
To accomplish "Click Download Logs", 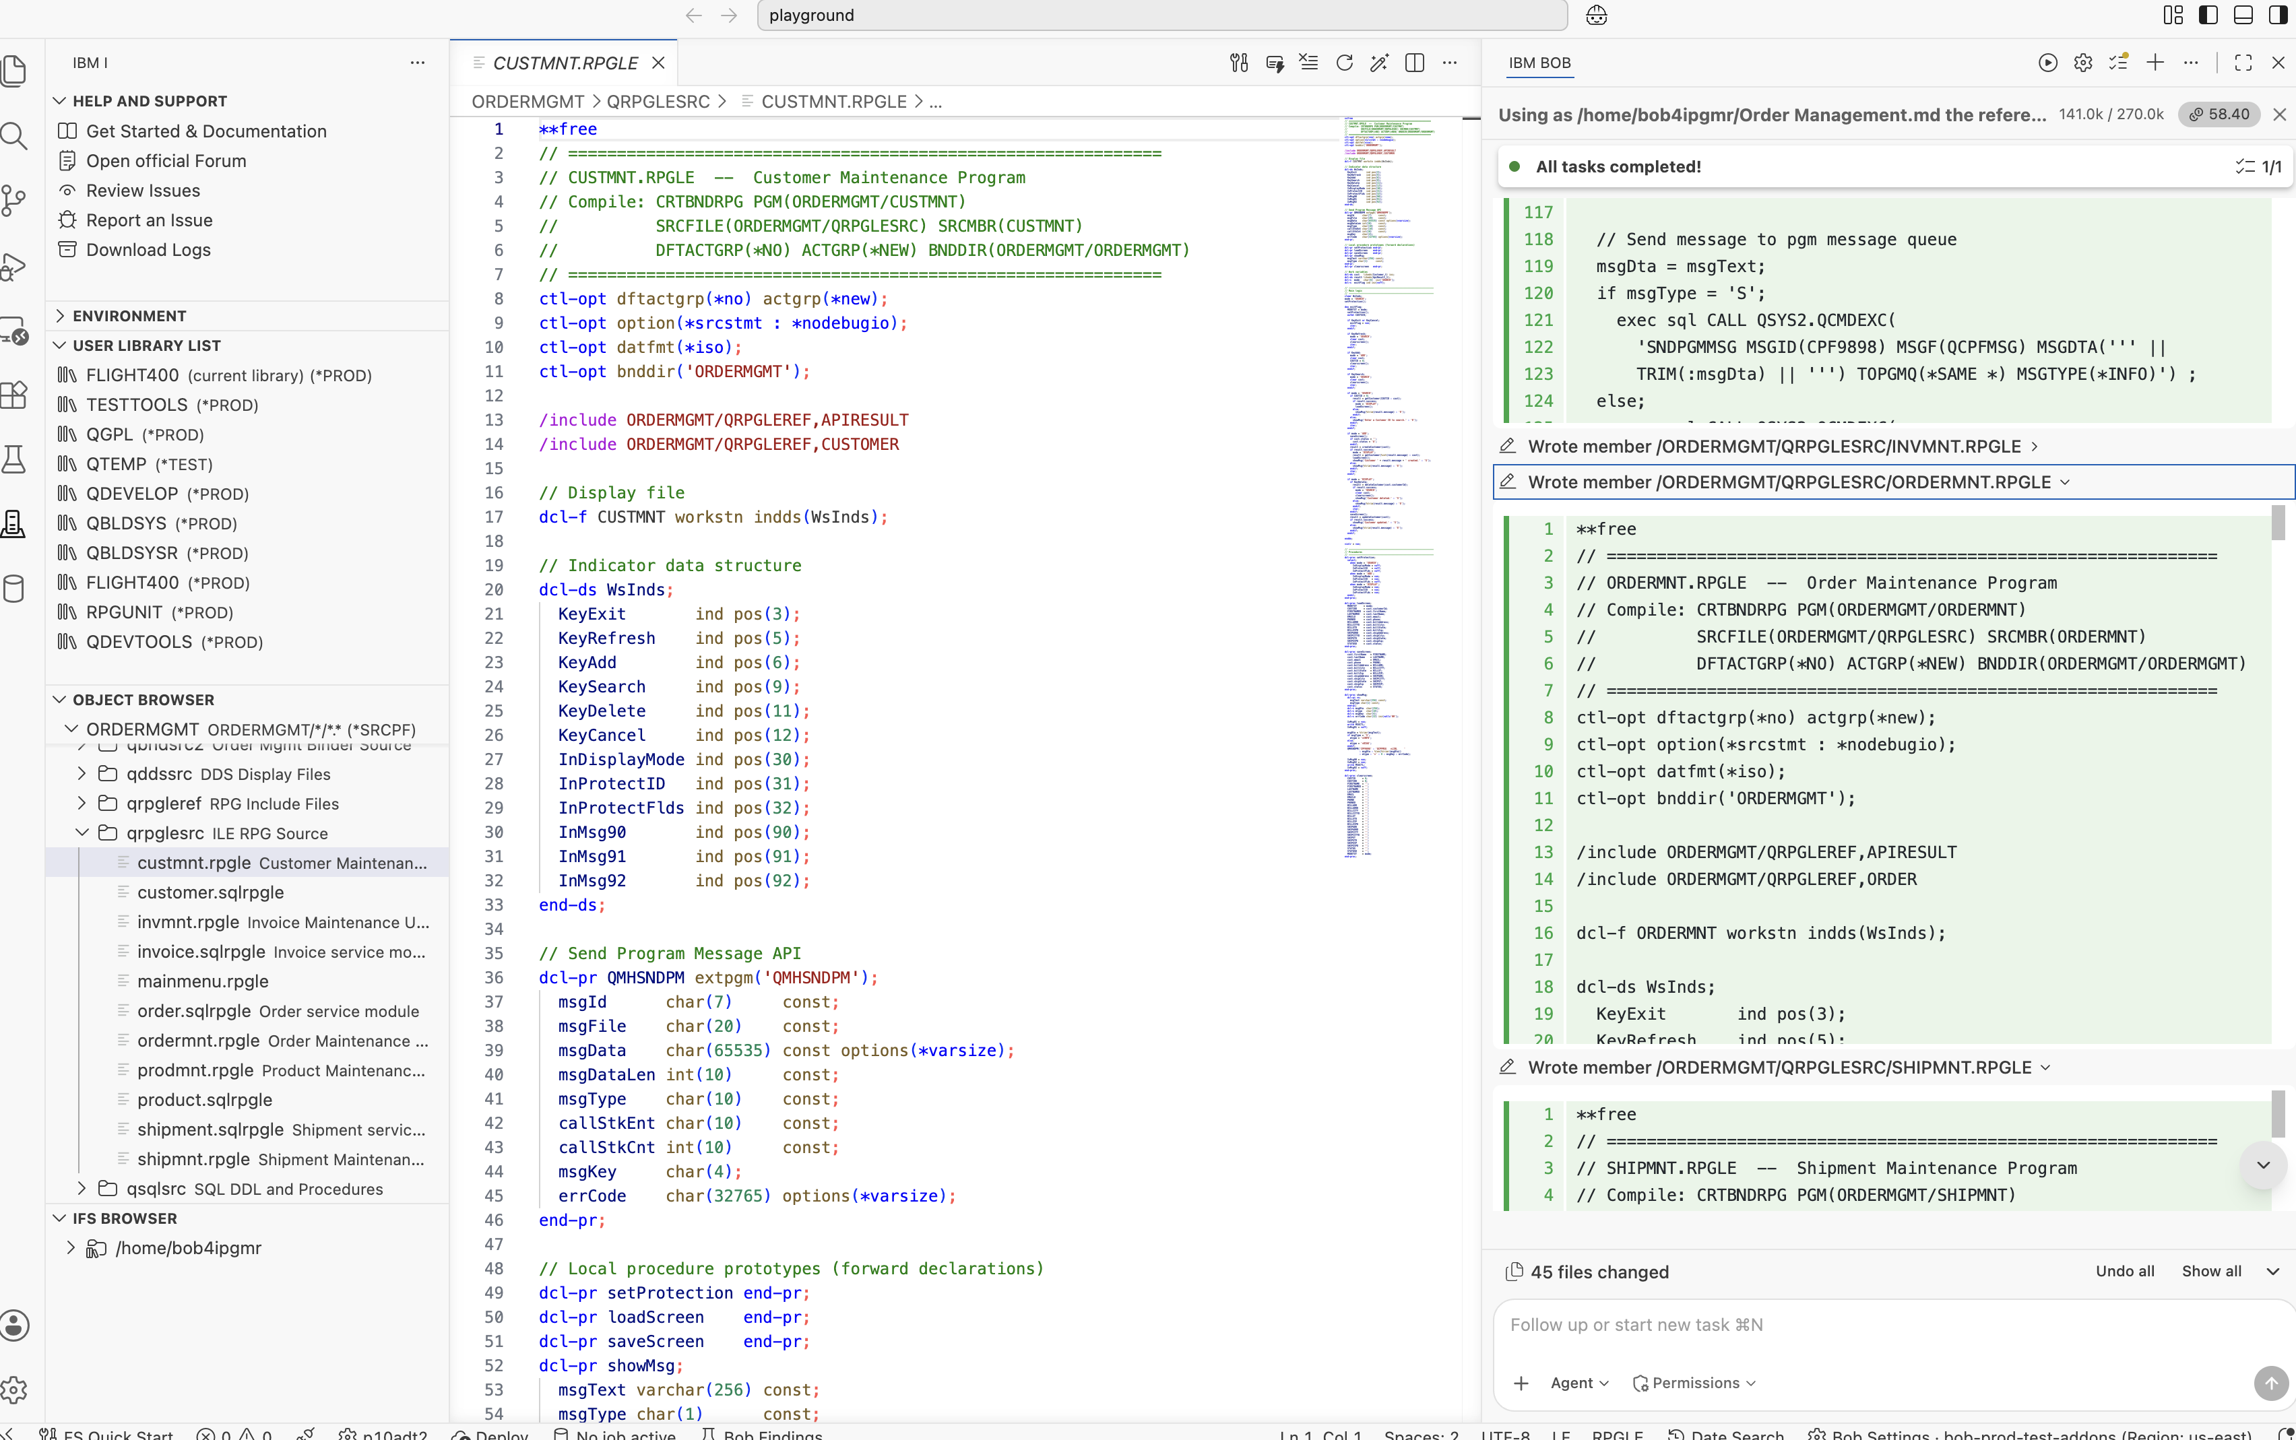I will tap(148, 249).
